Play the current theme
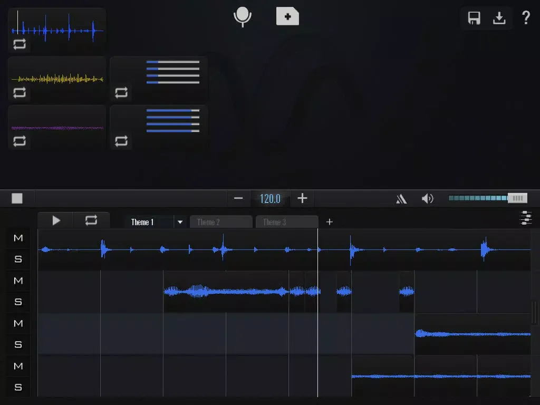The width and height of the screenshot is (540, 405). coord(56,220)
